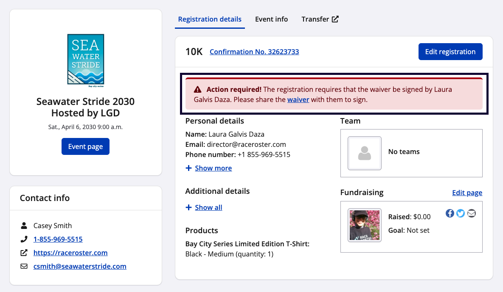This screenshot has height=292, width=503.
Task: Open the Event page button
Action: (x=85, y=146)
